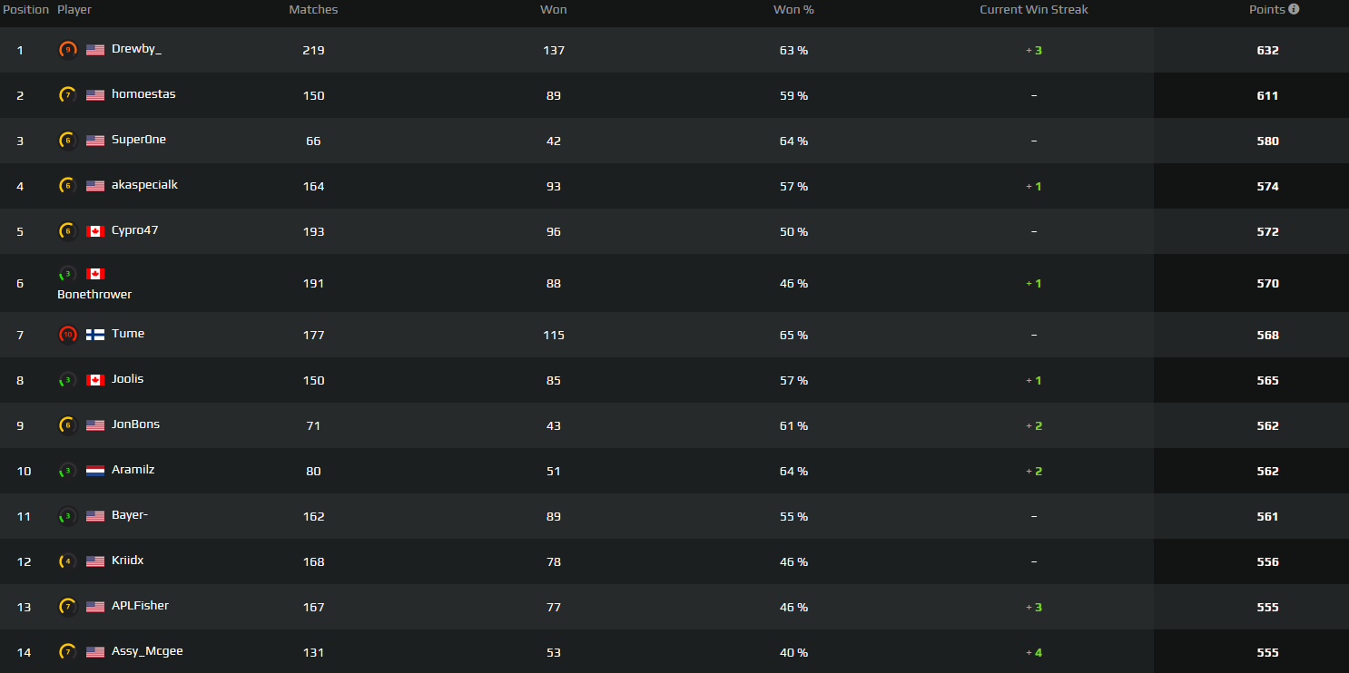Click the Player column header
This screenshot has height=673, width=1349.
74,9
